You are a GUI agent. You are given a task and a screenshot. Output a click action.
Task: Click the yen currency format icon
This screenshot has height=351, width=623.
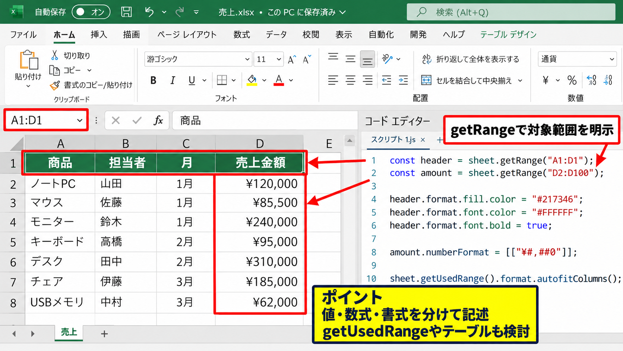[x=545, y=80]
